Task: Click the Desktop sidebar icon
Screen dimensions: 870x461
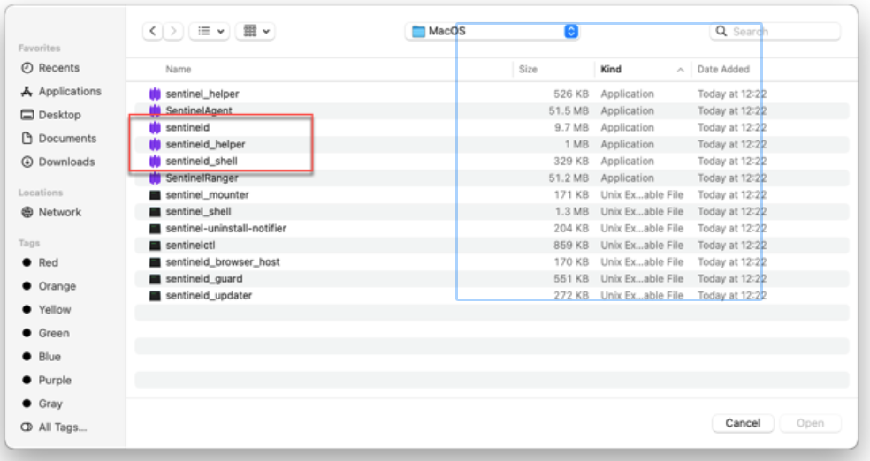Action: (x=27, y=115)
